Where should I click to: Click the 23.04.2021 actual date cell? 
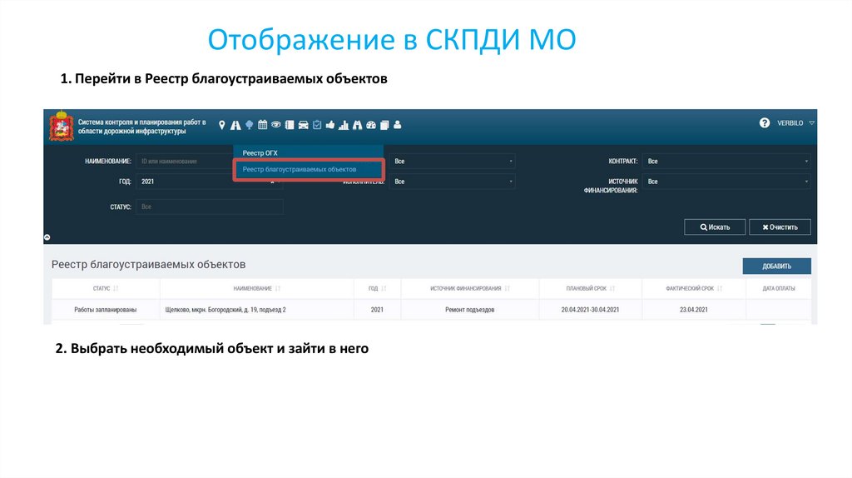[x=694, y=310]
